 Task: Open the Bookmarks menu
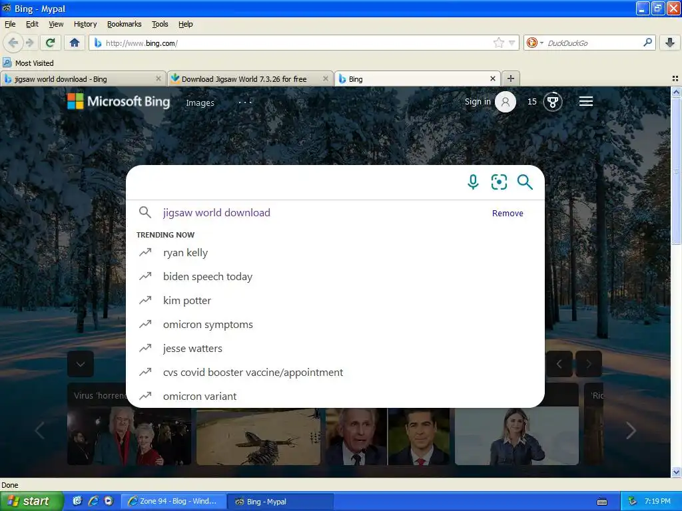(125, 24)
